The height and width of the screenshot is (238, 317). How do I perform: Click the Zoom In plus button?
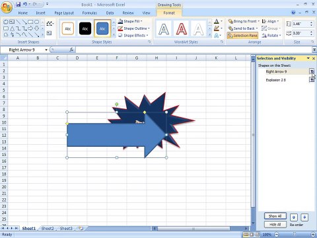click(314, 235)
